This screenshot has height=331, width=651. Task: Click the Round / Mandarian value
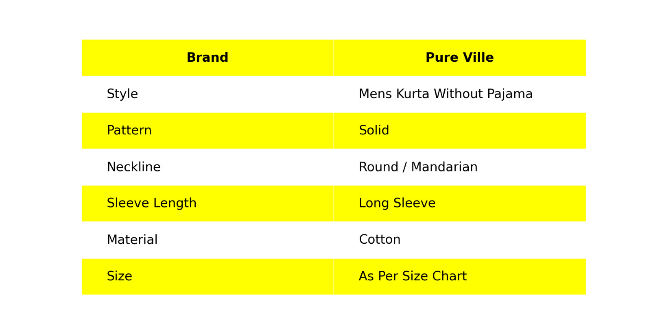(x=418, y=167)
